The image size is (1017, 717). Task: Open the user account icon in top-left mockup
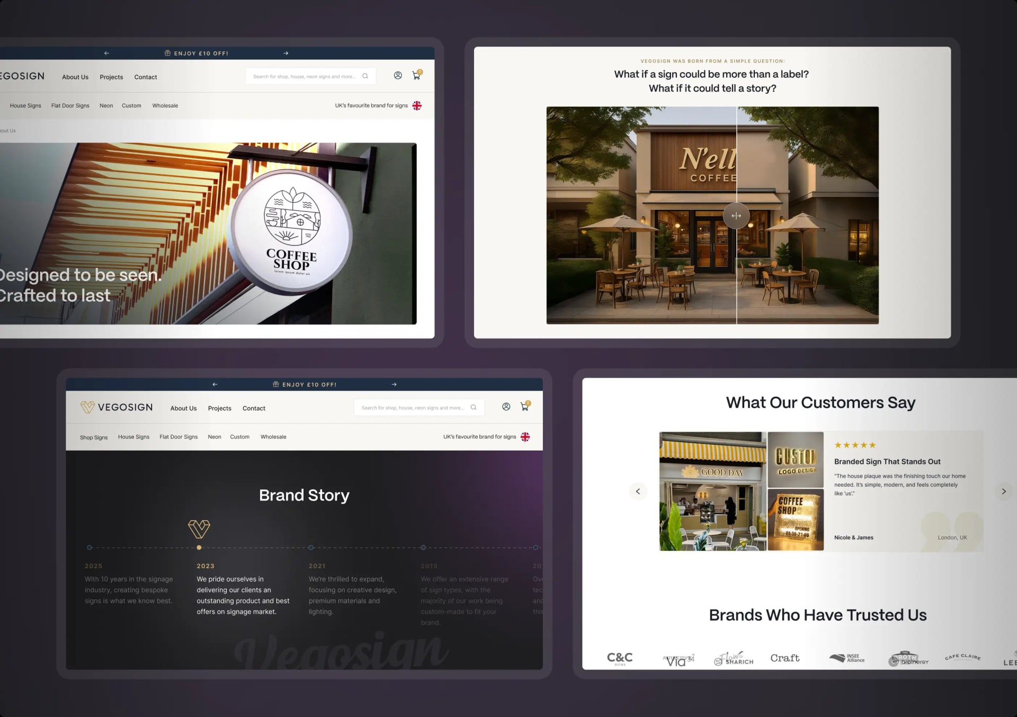(398, 75)
